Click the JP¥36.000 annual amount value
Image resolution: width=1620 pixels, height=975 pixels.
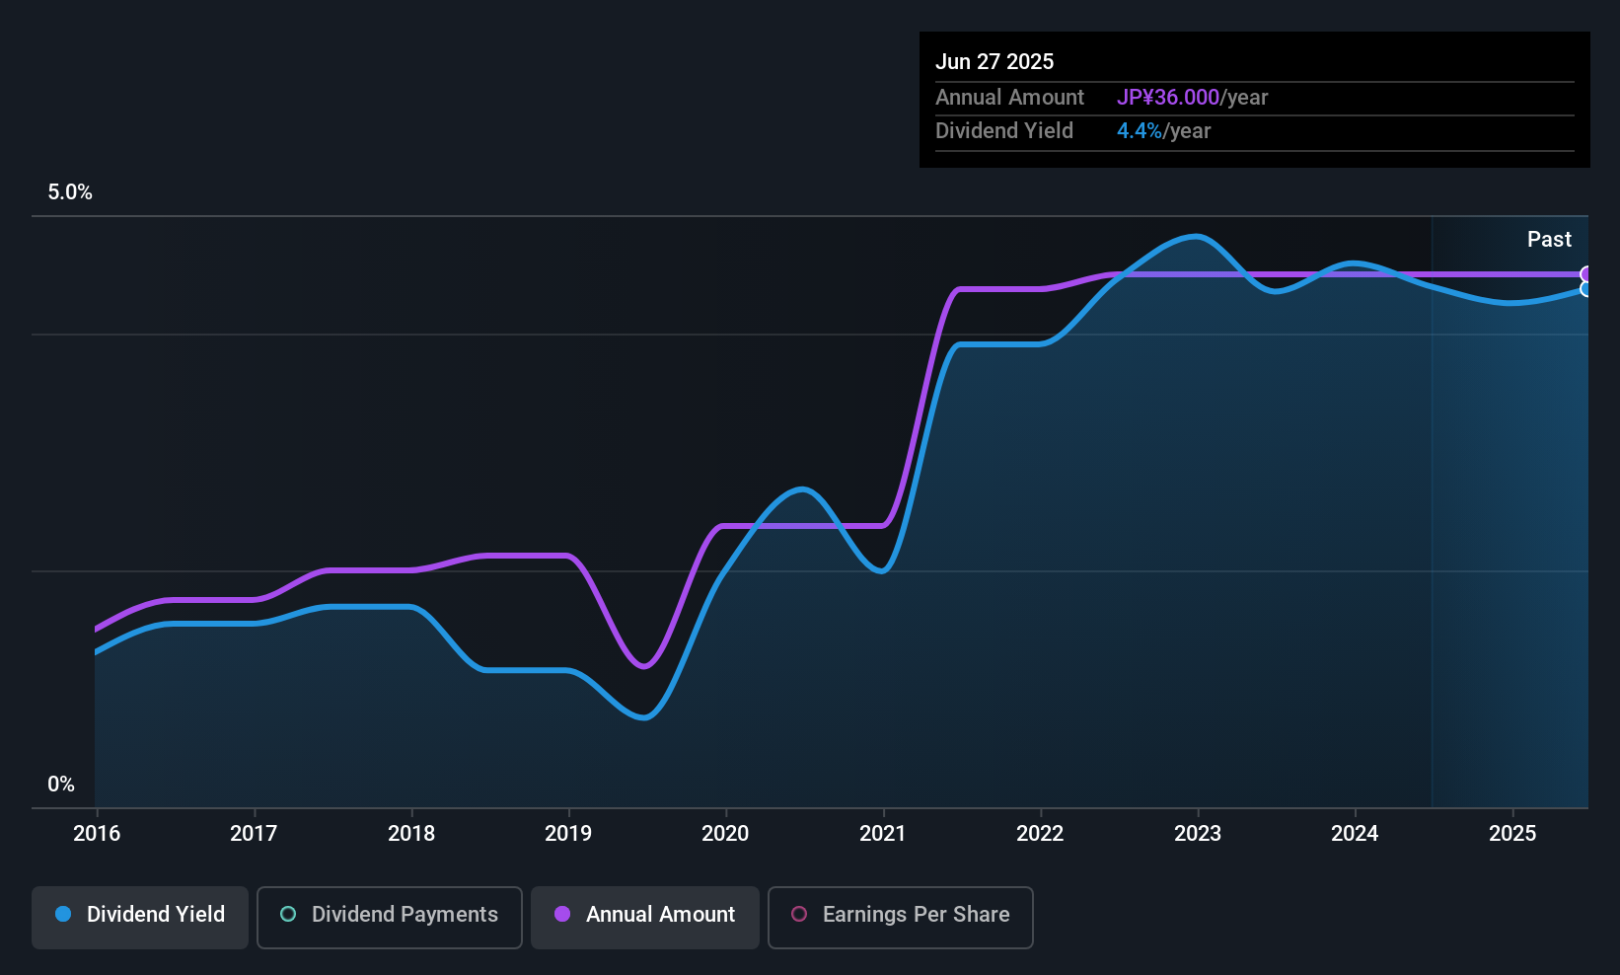point(1168,97)
